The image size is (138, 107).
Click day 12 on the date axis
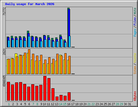click(x=53, y=104)
